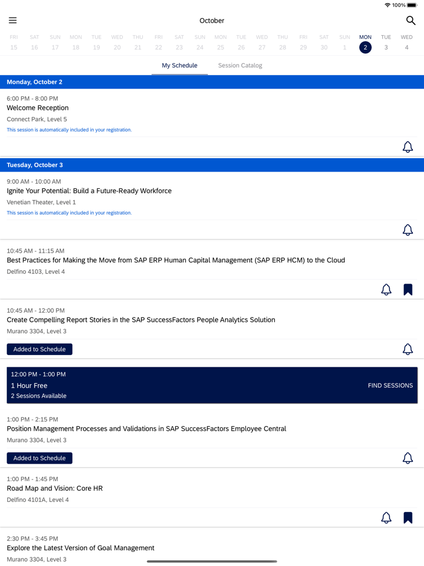Open the Welcome Reception session
This screenshot has height=566, width=424.
[38, 108]
